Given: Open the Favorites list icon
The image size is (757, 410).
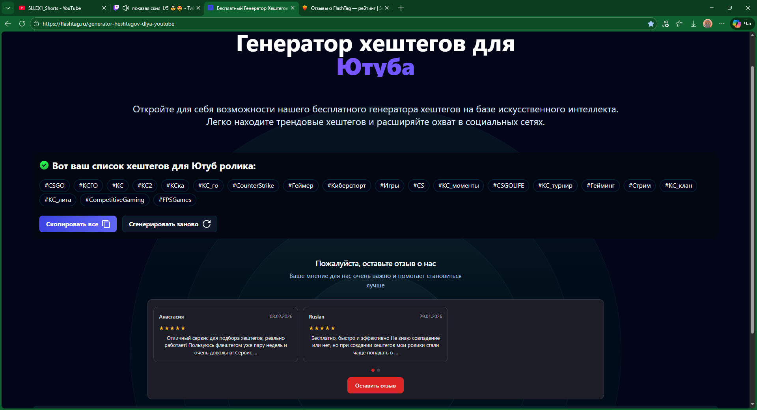Looking at the screenshot, I should [679, 24].
